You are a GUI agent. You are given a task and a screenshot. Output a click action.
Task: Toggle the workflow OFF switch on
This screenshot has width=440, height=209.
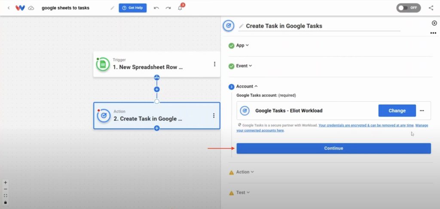[x=408, y=8]
